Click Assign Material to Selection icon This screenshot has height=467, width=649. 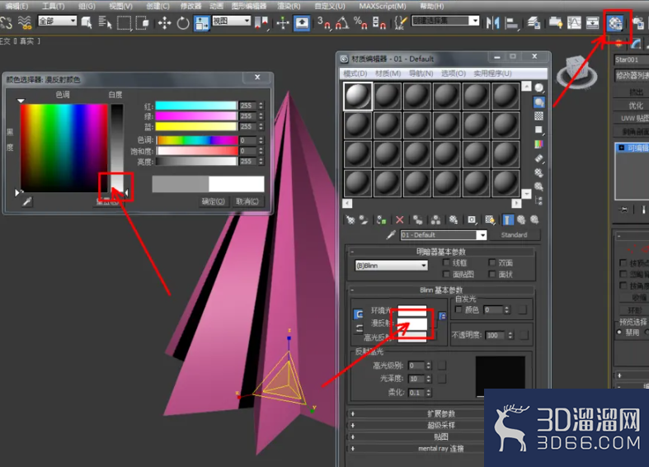pos(381,219)
